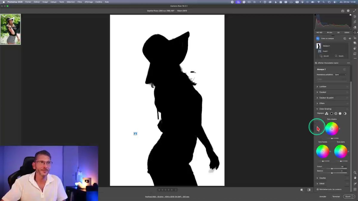Select highlights-only color grading view
This screenshot has width=358, height=201.
coord(340,113)
